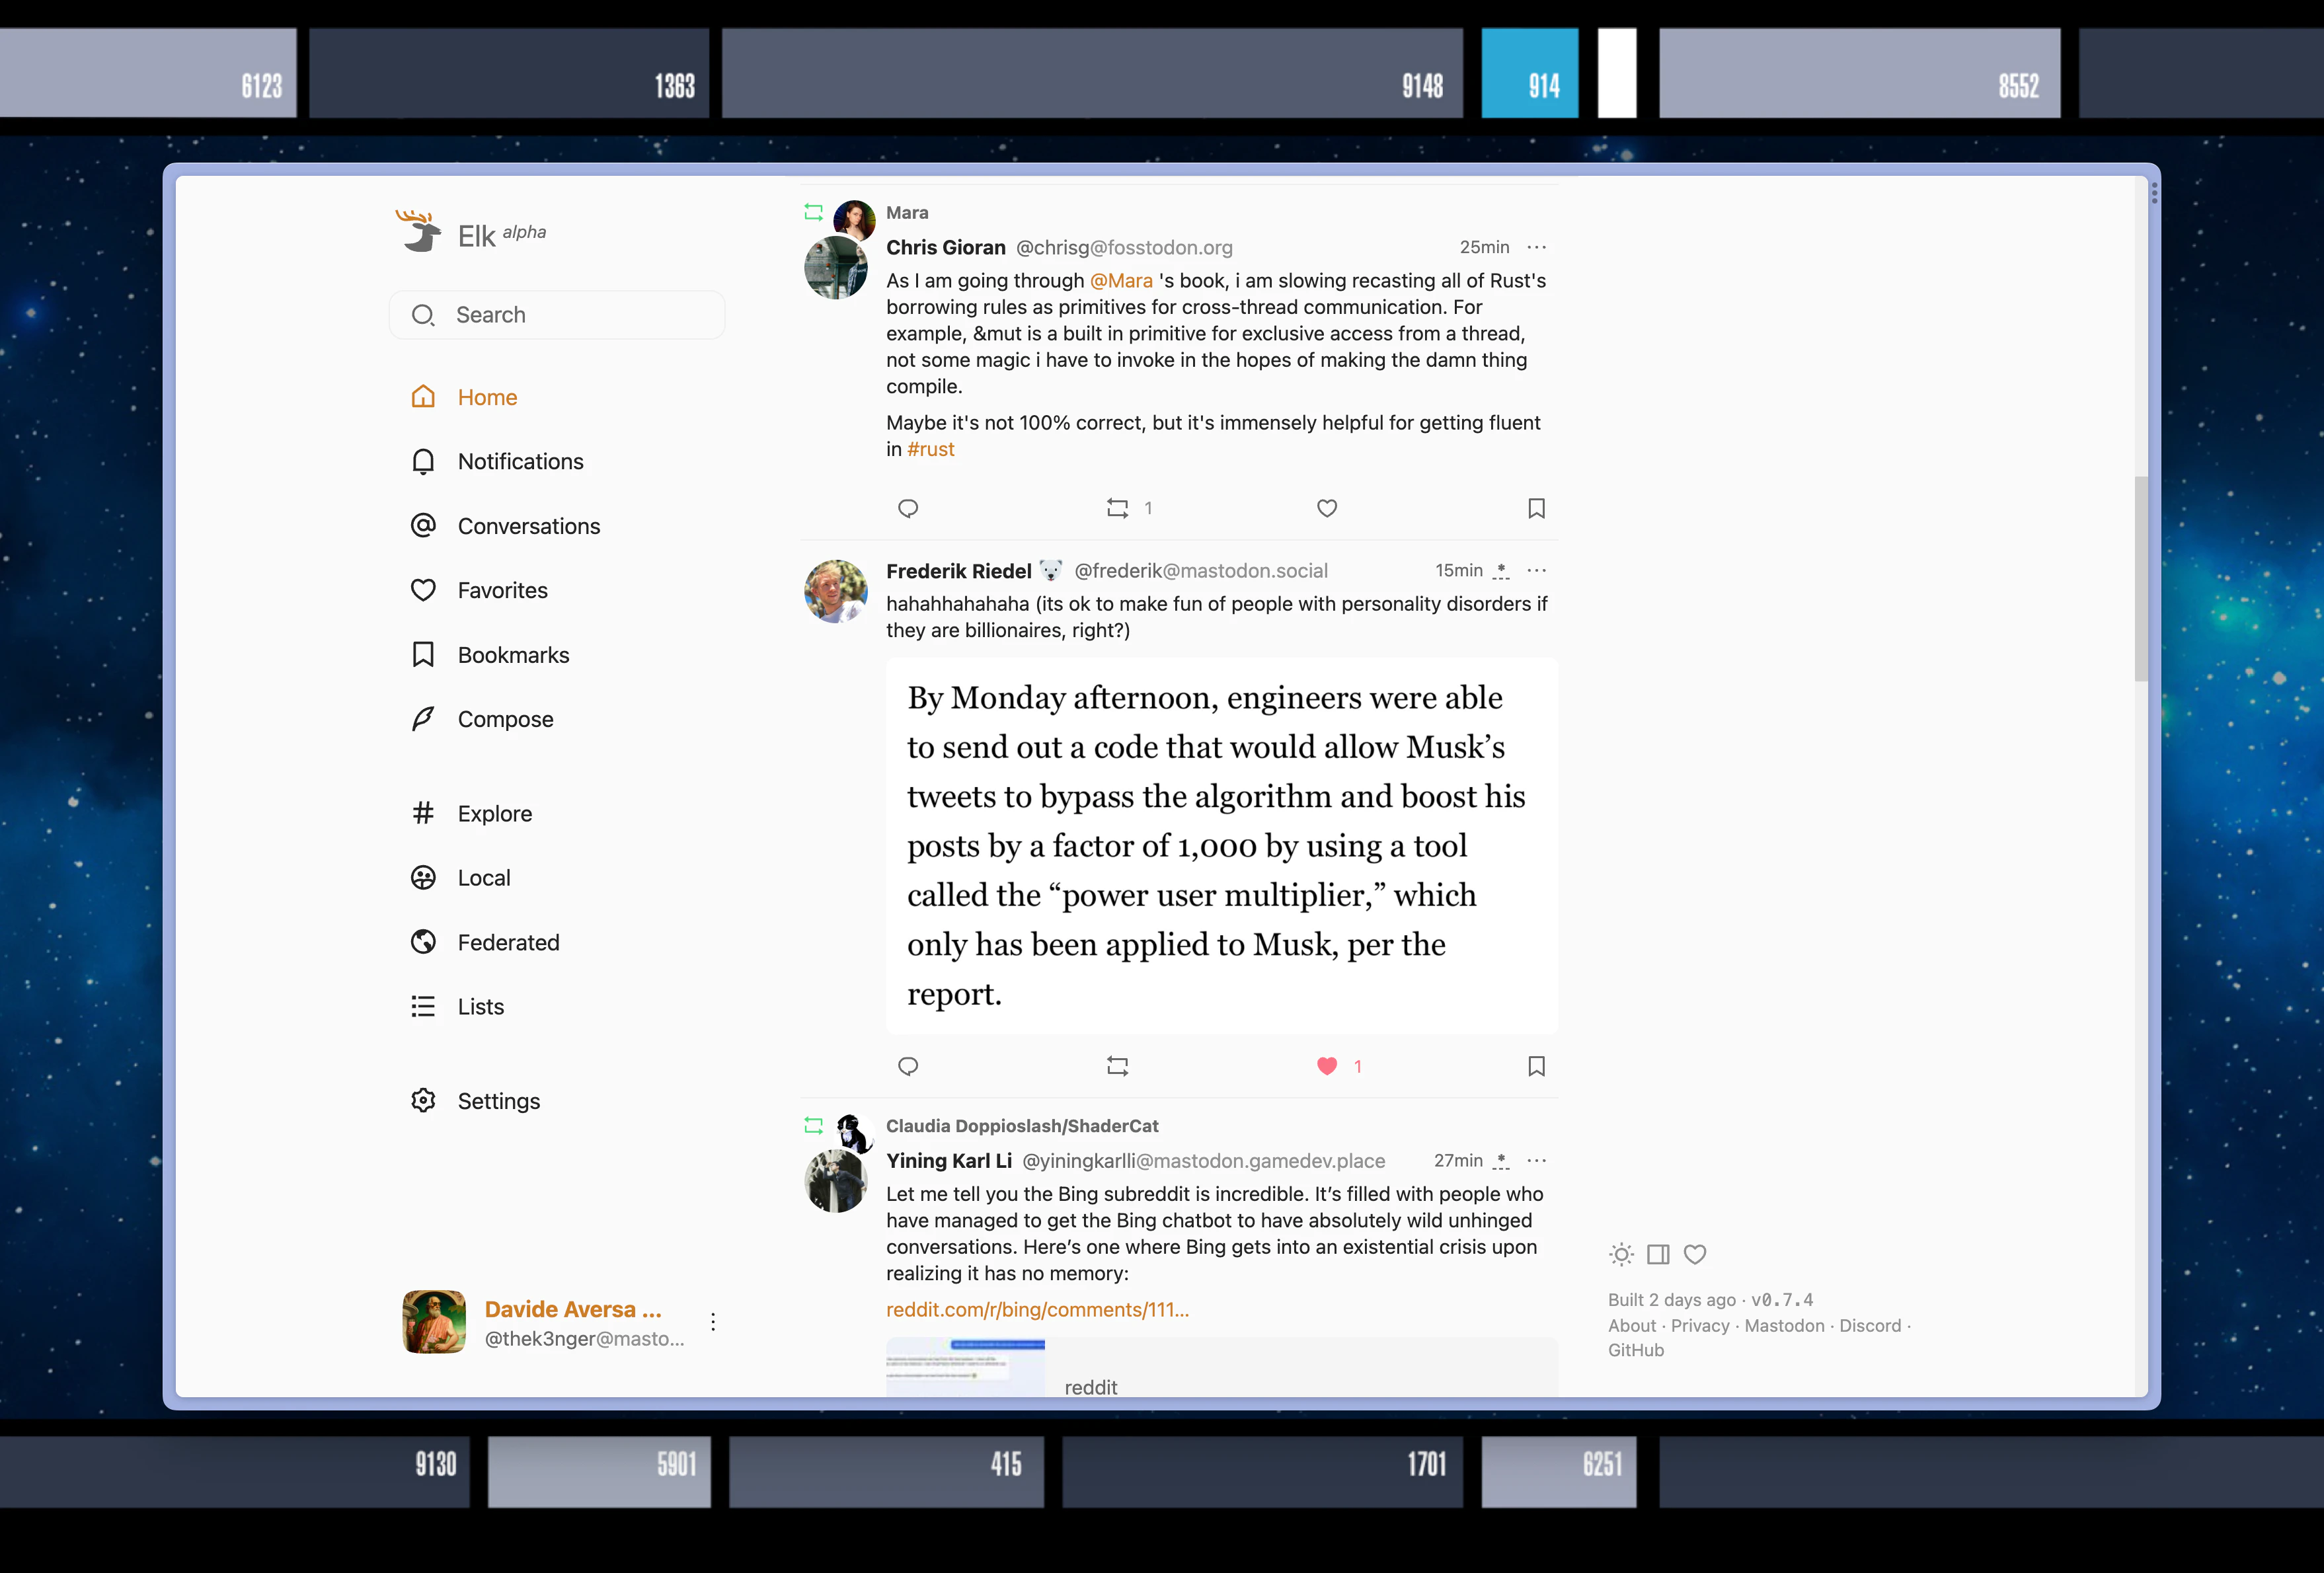Image resolution: width=2324 pixels, height=1573 pixels.
Task: Open Yining Karl Li's avatar
Action: 836,1181
